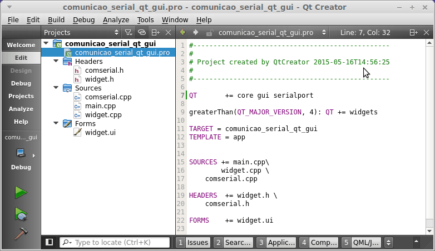Open the Analyze menu

pos(116,20)
